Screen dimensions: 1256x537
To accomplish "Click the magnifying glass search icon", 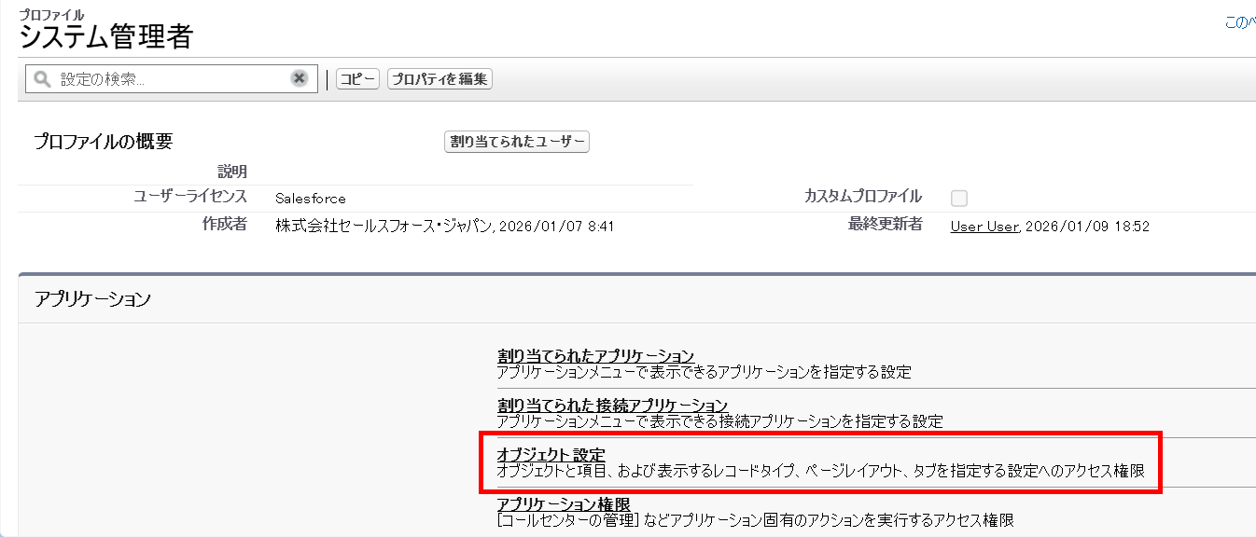I will coord(41,78).
